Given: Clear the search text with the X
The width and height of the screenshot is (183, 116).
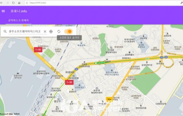Looking at the screenshot, I should 45,32.
